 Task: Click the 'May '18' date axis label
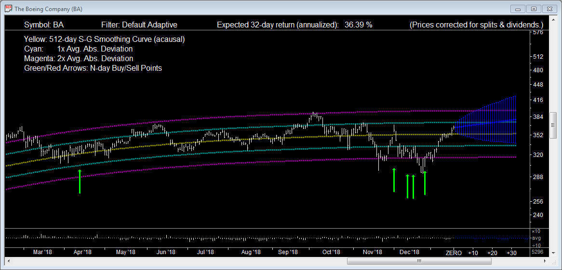click(x=126, y=252)
